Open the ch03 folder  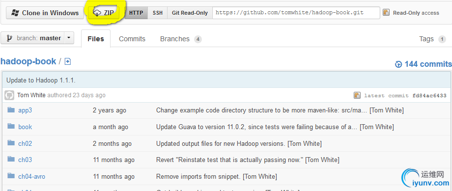tap(25, 160)
